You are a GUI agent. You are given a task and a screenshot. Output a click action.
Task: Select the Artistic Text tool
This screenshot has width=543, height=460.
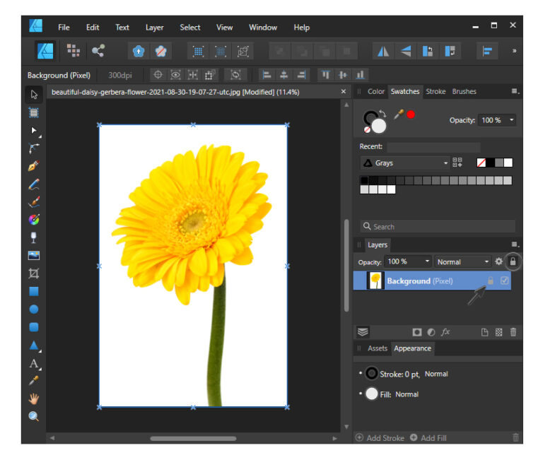(34, 363)
